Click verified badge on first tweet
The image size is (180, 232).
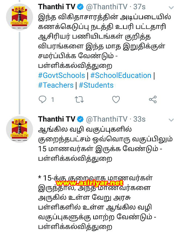pyautogui.click(x=81, y=7)
